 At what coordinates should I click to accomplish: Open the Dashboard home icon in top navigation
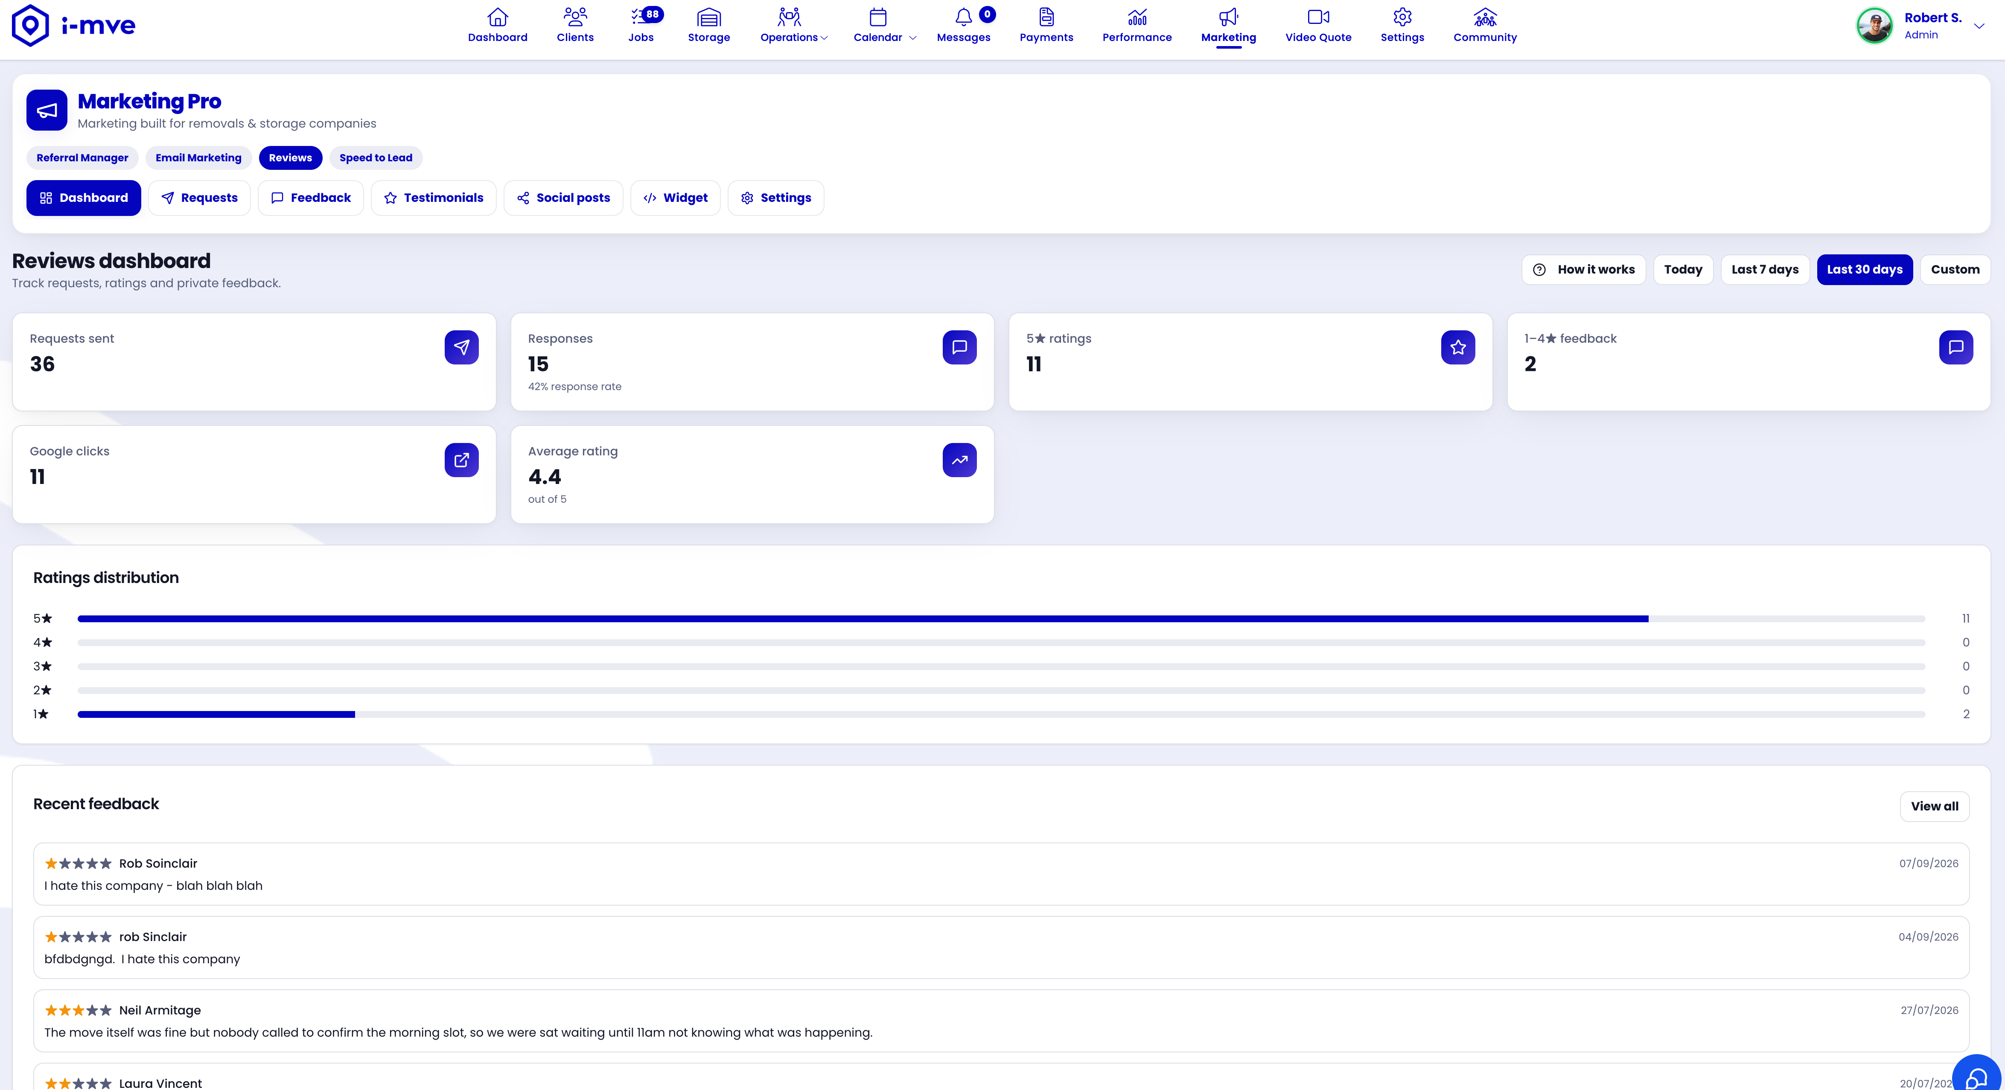497,17
